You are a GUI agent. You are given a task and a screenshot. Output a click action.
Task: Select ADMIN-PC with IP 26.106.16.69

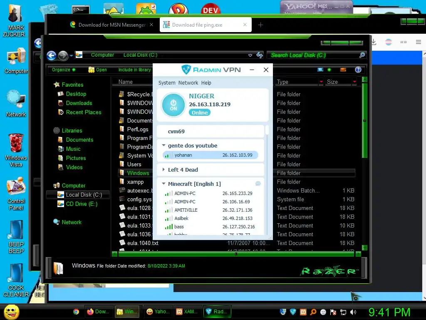tap(210, 202)
